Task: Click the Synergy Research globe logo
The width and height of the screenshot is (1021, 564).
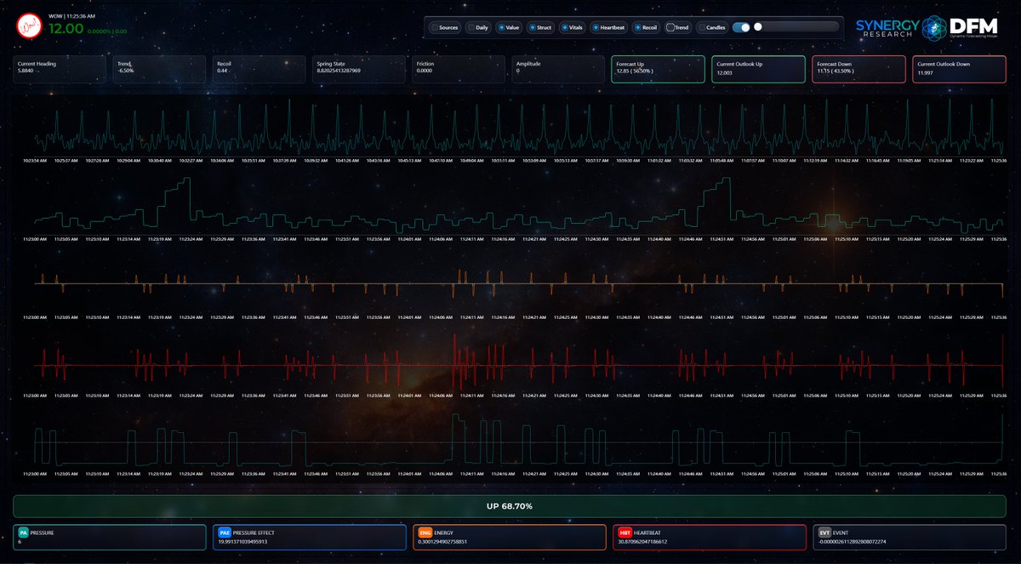Action: click(x=933, y=26)
